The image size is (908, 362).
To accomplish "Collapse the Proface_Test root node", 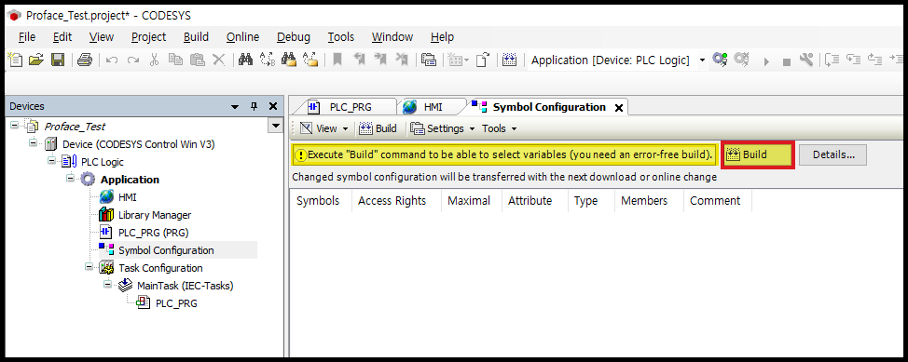I will pos(15,126).
